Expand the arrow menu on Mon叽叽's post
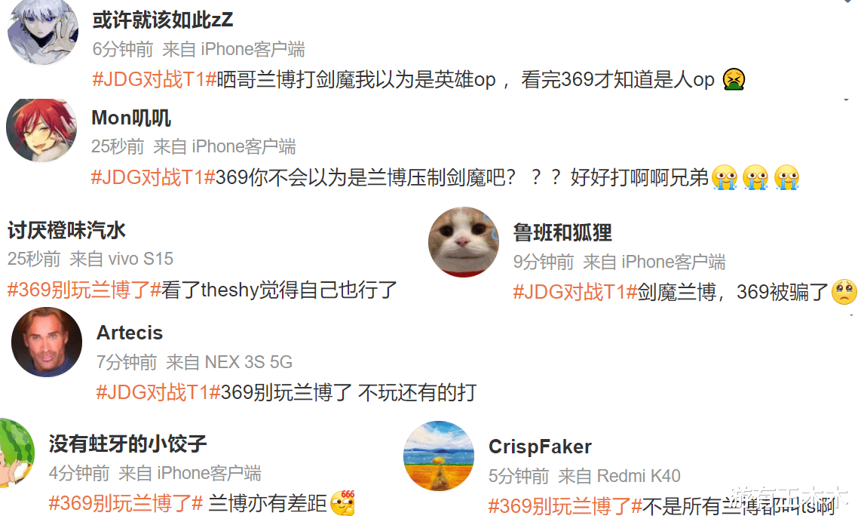861x525 pixels. pos(846,100)
